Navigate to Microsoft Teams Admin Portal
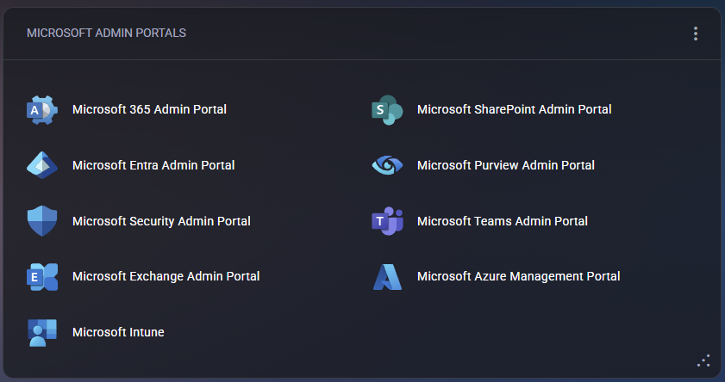The width and height of the screenshot is (725, 382). 502,221
